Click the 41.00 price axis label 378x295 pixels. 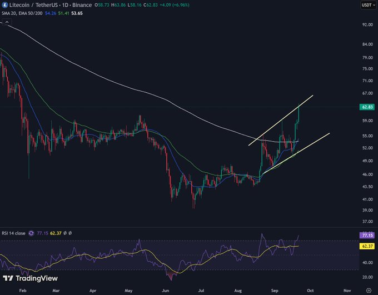(x=367, y=199)
